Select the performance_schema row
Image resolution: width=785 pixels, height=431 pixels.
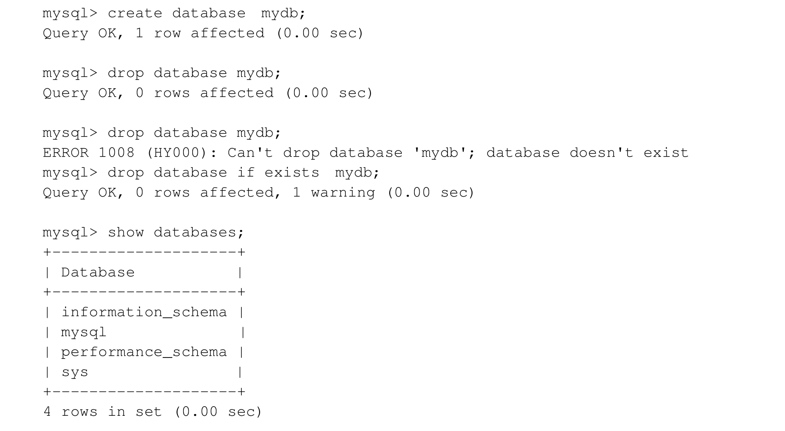pyautogui.click(x=144, y=352)
